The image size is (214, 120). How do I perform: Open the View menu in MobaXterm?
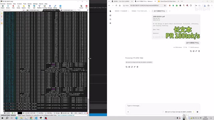click(14, 4)
